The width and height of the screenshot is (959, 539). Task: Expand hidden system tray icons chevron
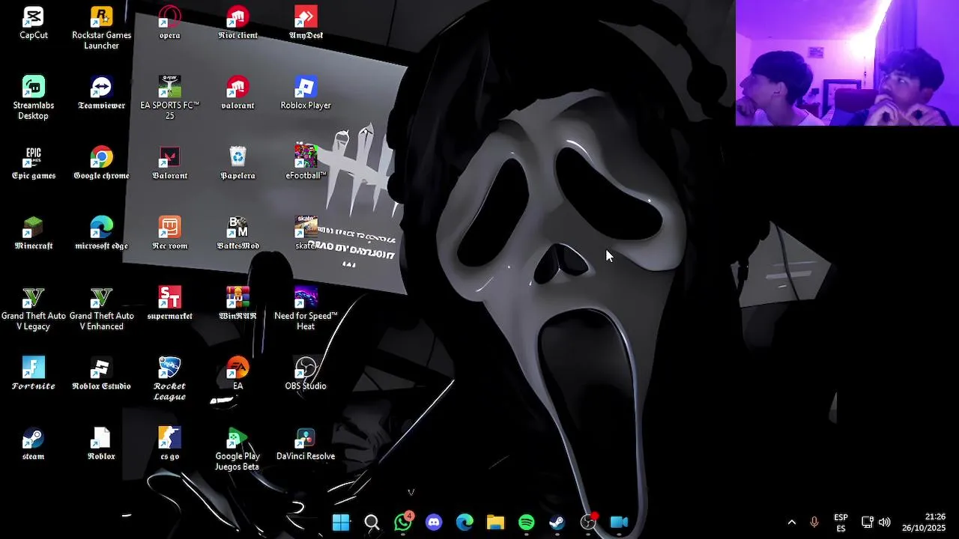(791, 523)
